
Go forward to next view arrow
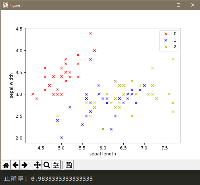coord(25,165)
